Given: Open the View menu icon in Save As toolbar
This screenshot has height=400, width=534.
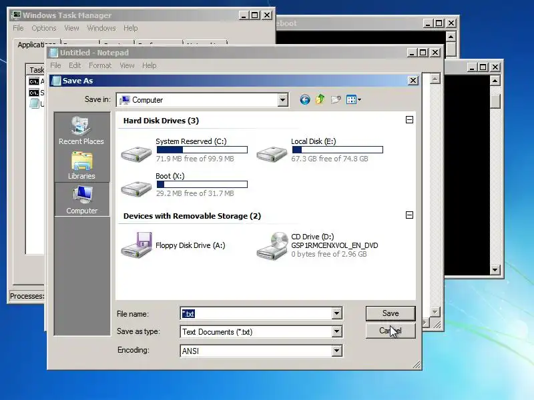Looking at the screenshot, I should pos(351,99).
